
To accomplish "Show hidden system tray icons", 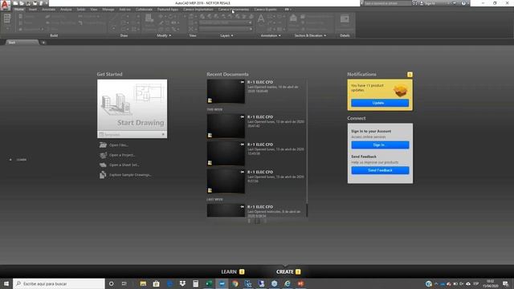I will [436, 283].
